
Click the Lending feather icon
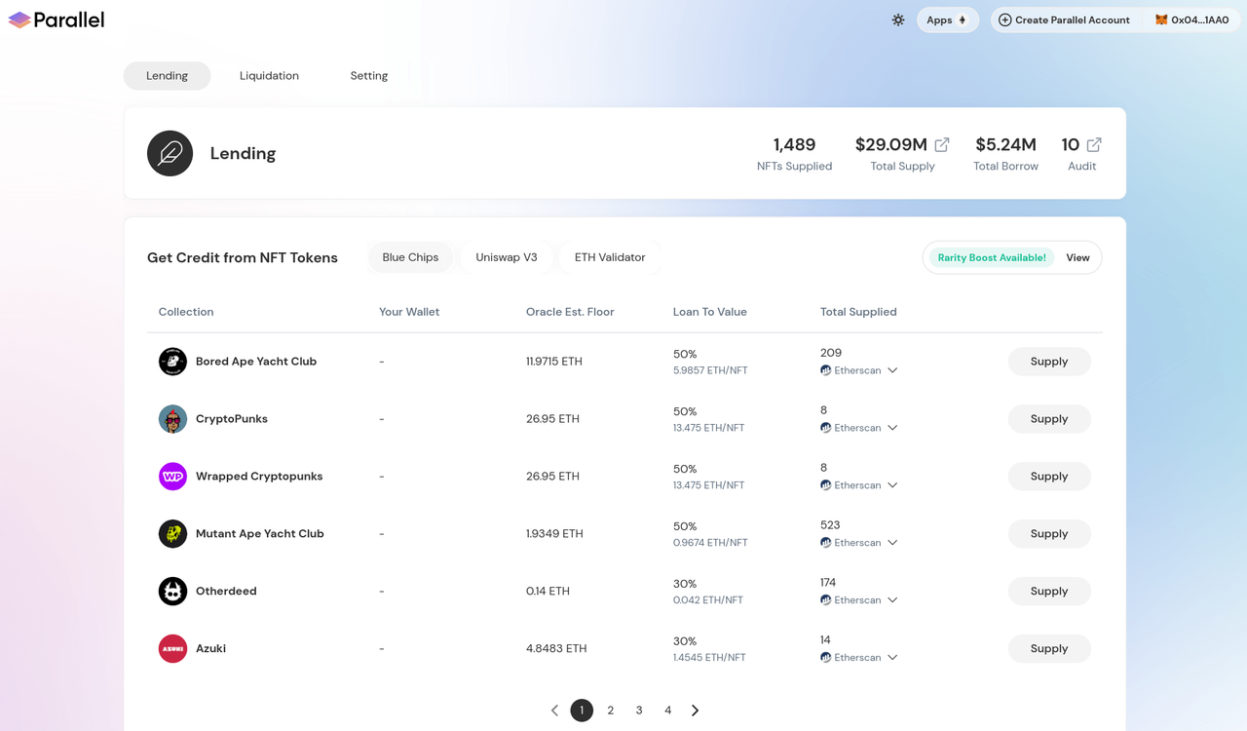coord(170,153)
